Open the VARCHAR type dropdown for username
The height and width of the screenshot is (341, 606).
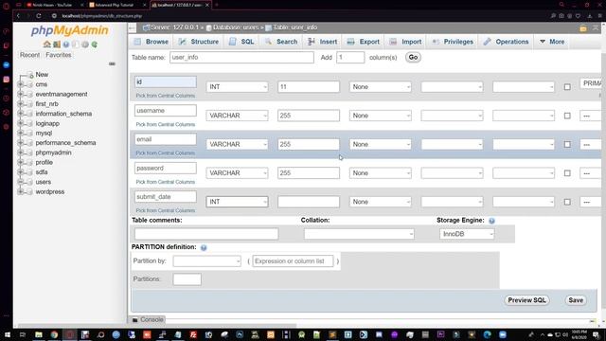237,116
